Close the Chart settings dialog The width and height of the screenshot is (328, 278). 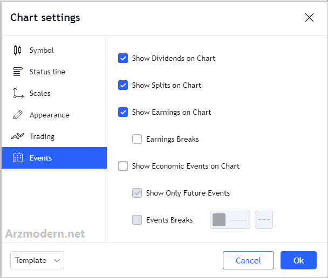click(309, 18)
